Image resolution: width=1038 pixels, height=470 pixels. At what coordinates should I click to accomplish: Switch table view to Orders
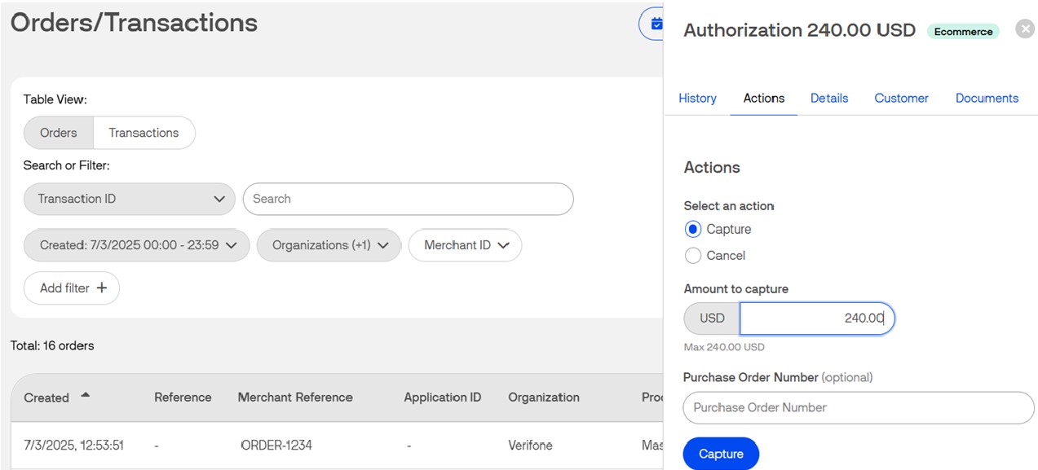[59, 133]
